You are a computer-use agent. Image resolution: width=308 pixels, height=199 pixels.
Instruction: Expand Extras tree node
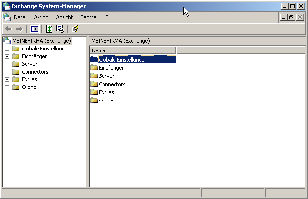tap(7, 79)
